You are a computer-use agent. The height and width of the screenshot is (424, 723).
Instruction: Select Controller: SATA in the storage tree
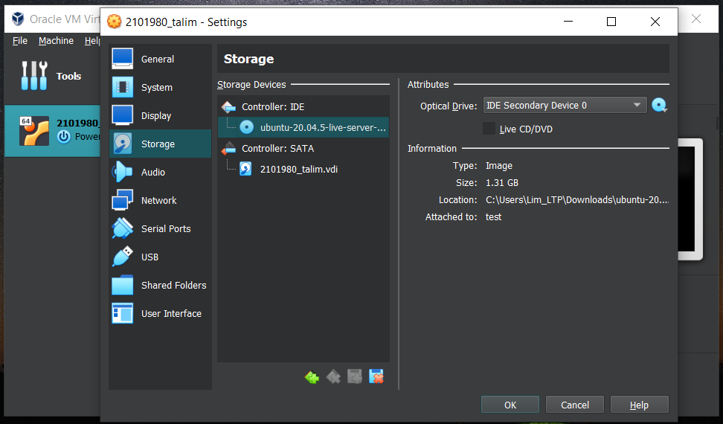point(276,149)
